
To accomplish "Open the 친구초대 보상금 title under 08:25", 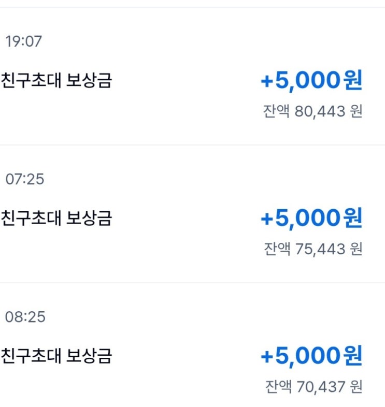I will [56, 356].
